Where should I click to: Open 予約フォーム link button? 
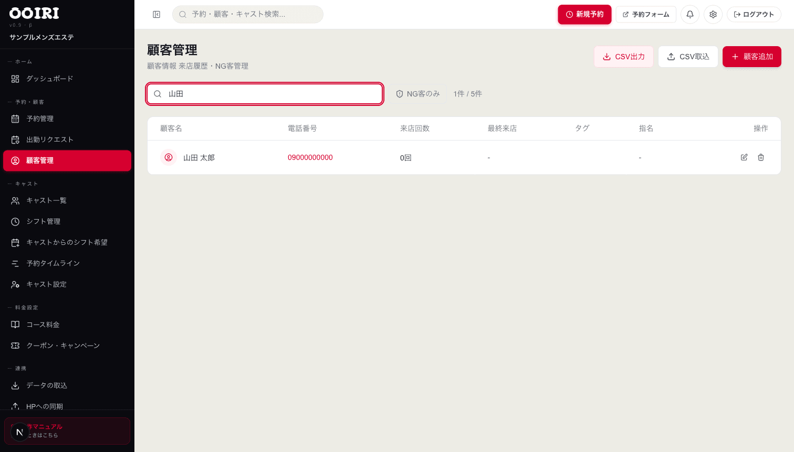click(x=646, y=15)
